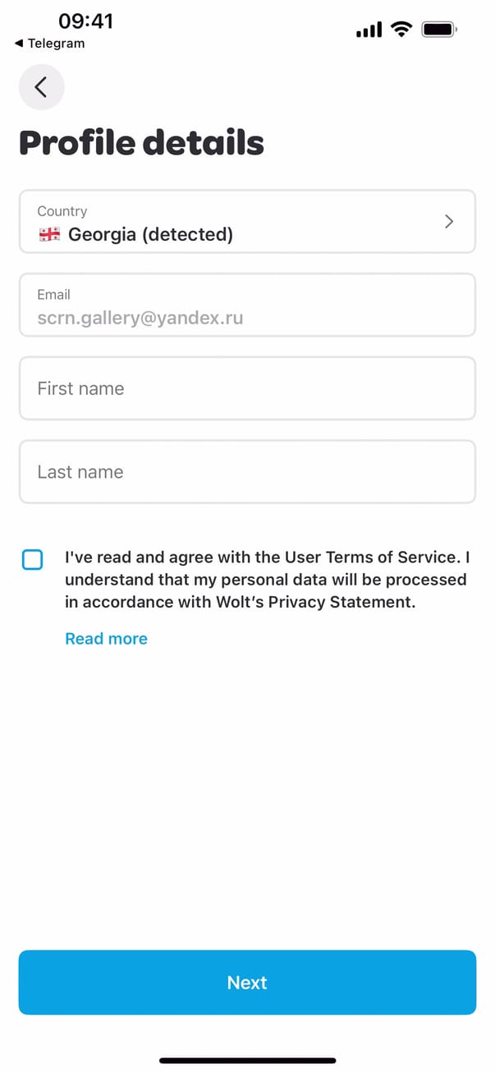Tap the cellular signal bars icon
495x1073 pixels.
tap(369, 30)
